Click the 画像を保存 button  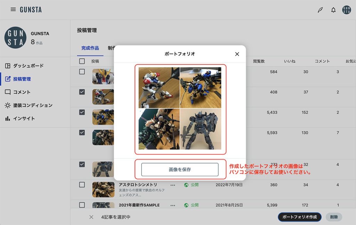coord(180,170)
